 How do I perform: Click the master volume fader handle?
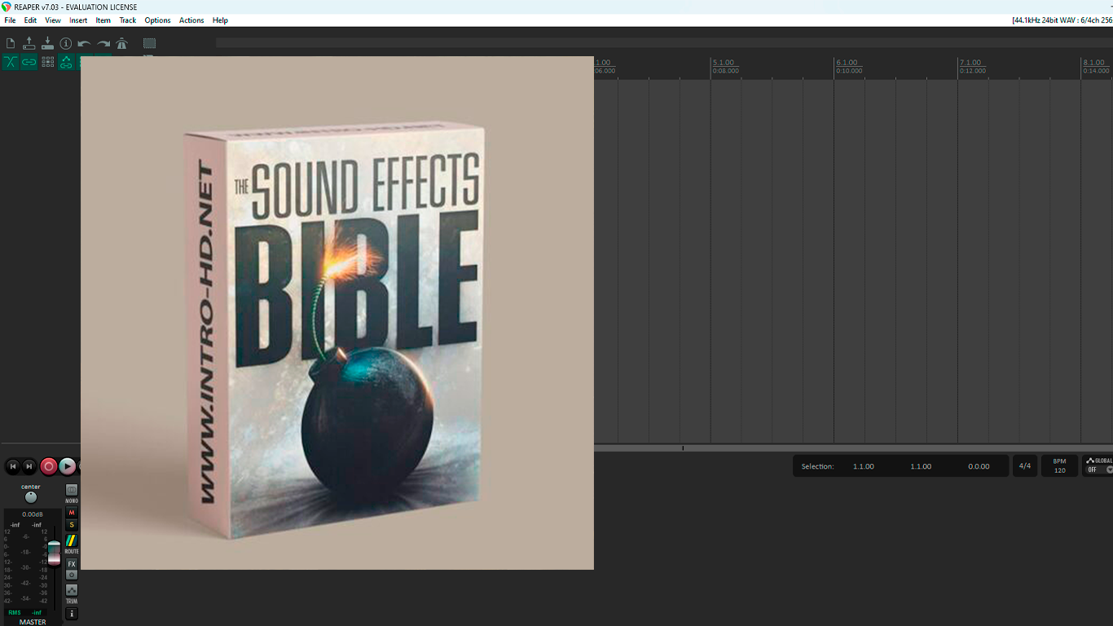pos(54,553)
